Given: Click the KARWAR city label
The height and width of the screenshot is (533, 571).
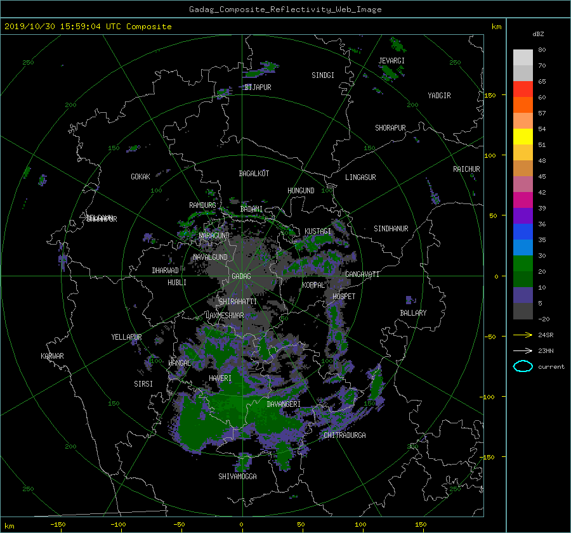Looking at the screenshot, I should pyautogui.click(x=52, y=356).
